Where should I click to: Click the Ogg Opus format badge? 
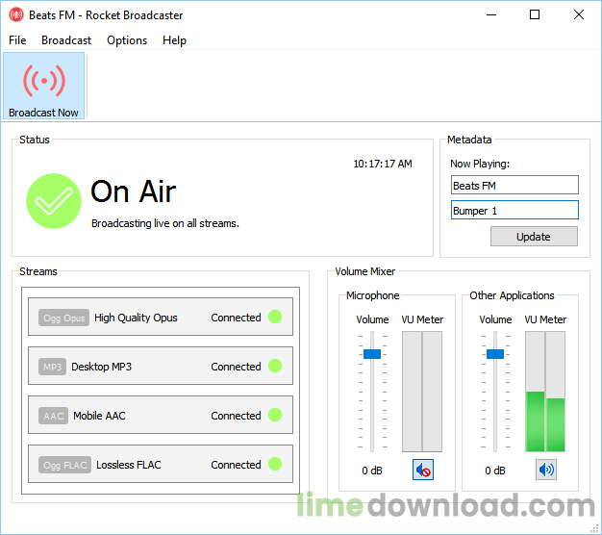coord(63,318)
